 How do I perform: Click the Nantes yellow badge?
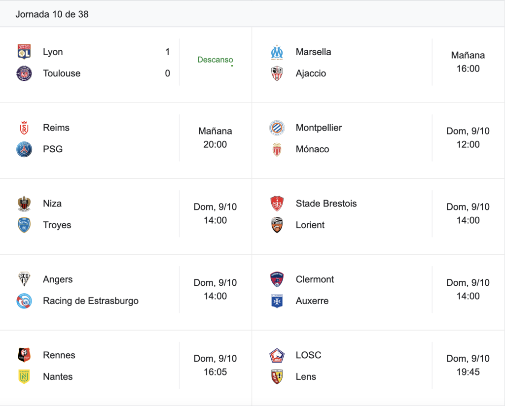[24, 377]
